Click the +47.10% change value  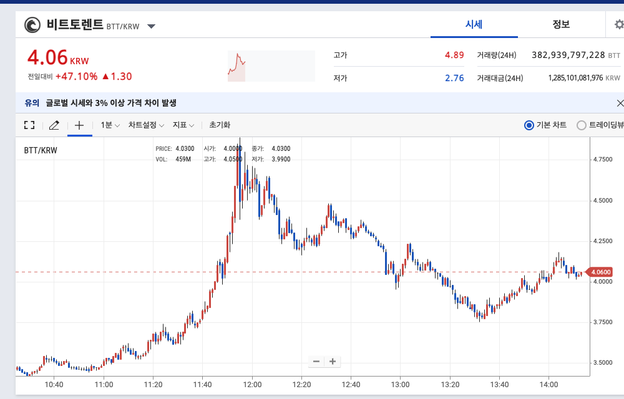click(76, 76)
